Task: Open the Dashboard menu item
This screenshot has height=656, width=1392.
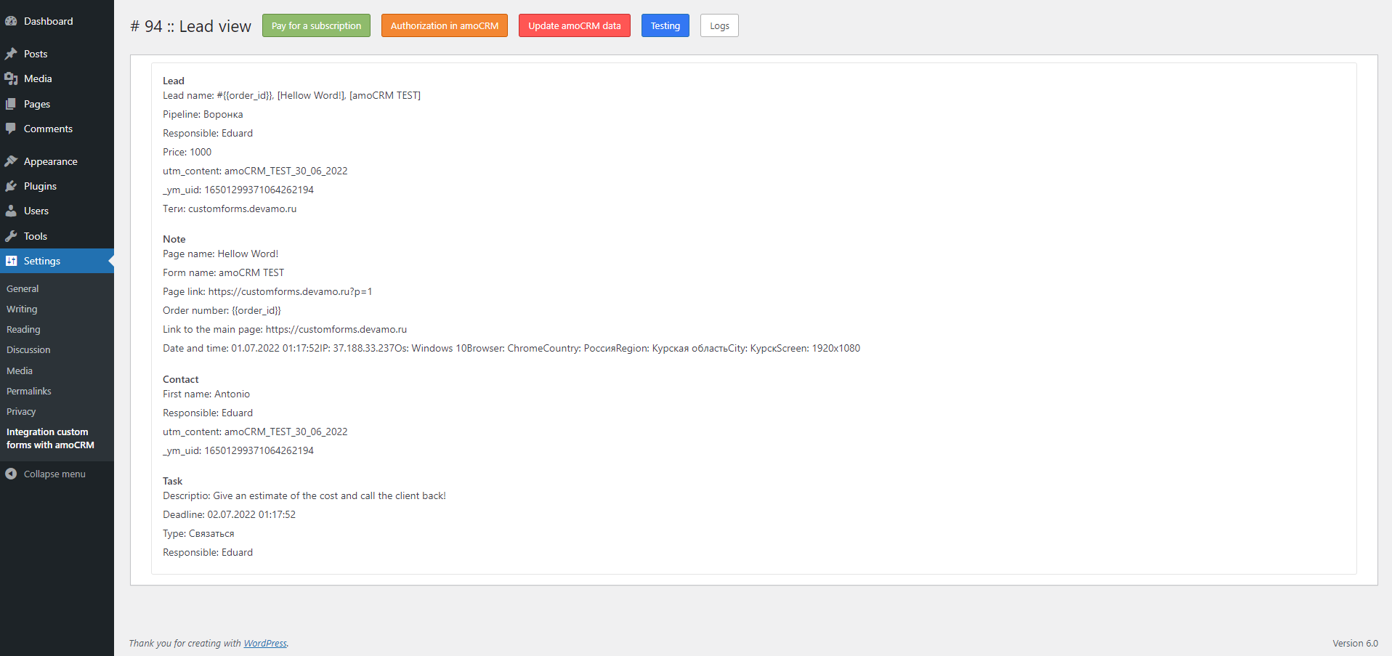Action: pos(57,21)
